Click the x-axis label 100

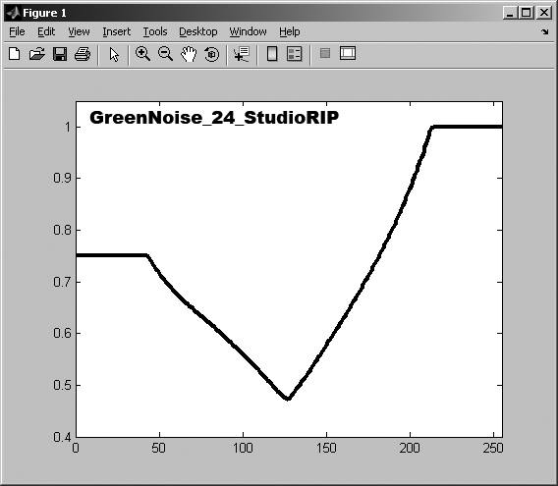[243, 448]
